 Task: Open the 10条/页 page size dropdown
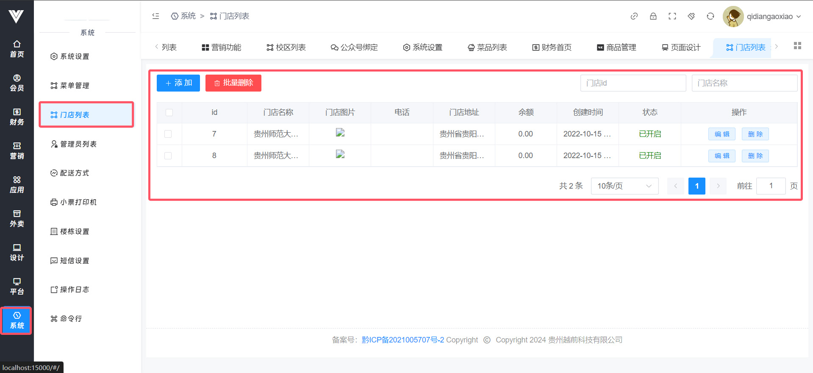tap(624, 186)
